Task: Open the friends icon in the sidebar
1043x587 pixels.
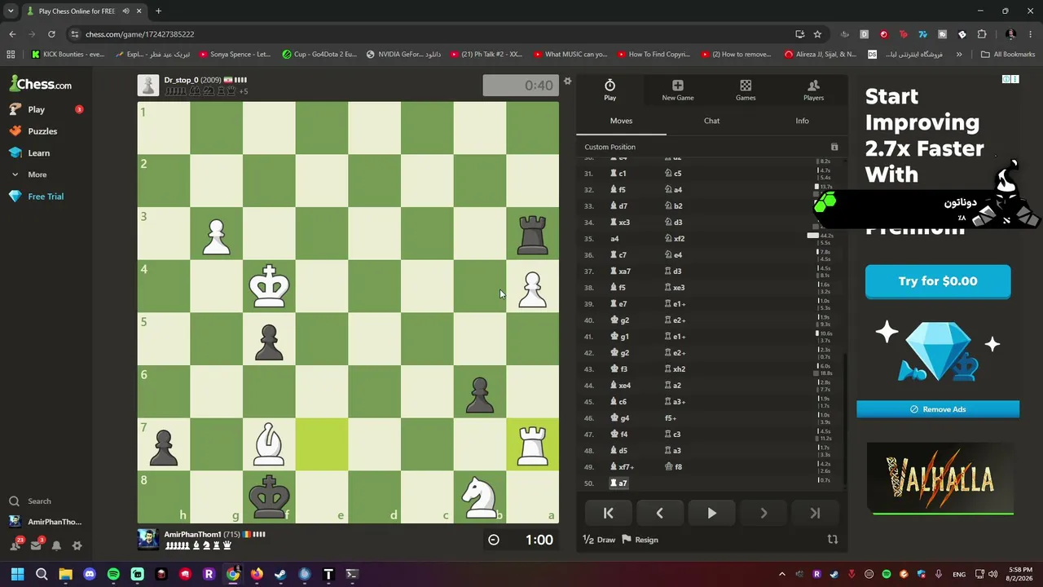Action: click(15, 545)
